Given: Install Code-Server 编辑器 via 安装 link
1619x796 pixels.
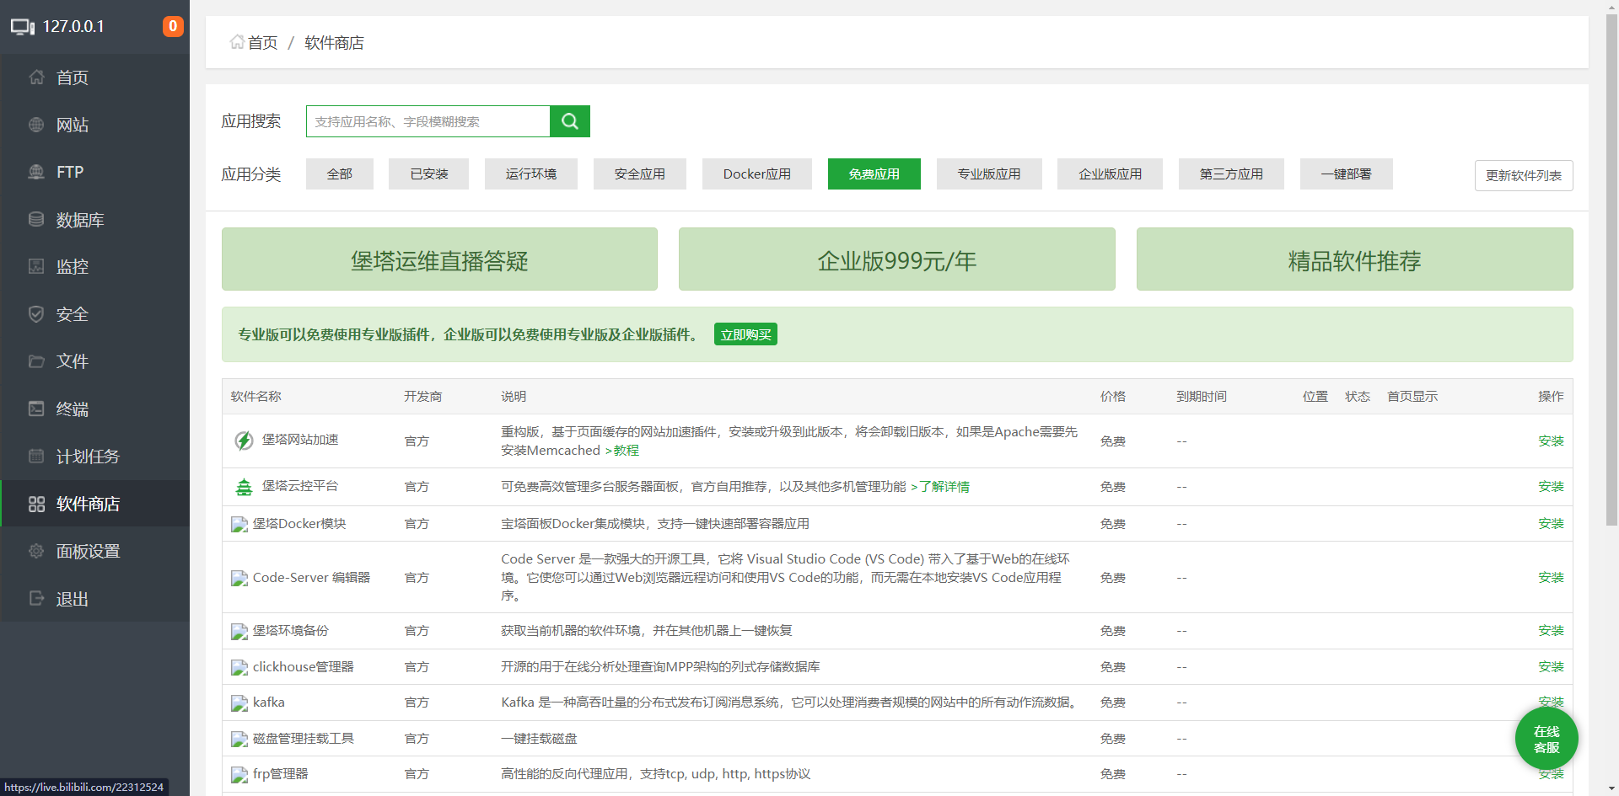Looking at the screenshot, I should click(x=1551, y=578).
